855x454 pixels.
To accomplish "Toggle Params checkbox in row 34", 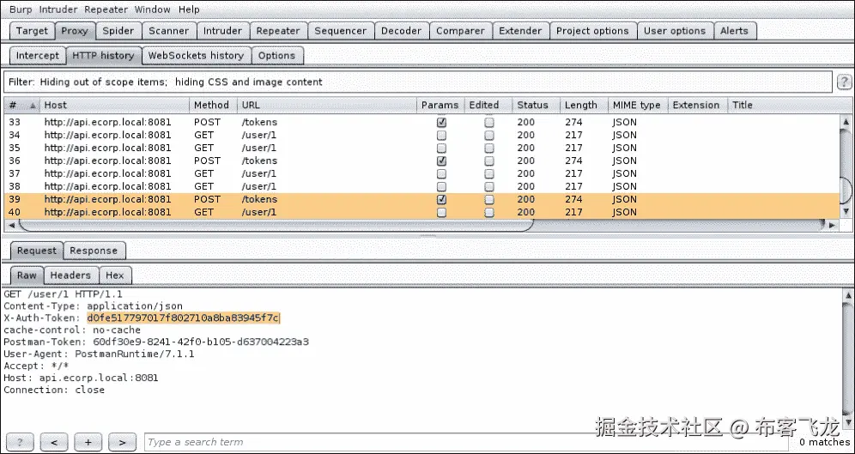I will [442, 135].
